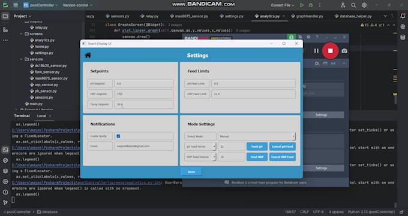Click the UTF-8 encoding status entry
Viewport: 408px width, 216px height.
(x=319, y=212)
